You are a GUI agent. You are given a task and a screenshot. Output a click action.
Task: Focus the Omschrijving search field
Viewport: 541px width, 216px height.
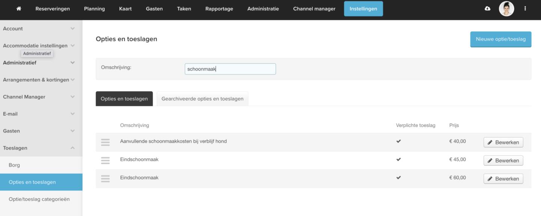point(230,69)
